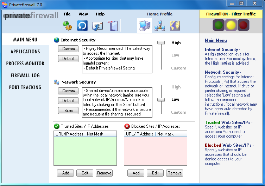
Task: Click Blocked list URL/IP Address column header
Action: pyautogui.click(x=140, y=134)
